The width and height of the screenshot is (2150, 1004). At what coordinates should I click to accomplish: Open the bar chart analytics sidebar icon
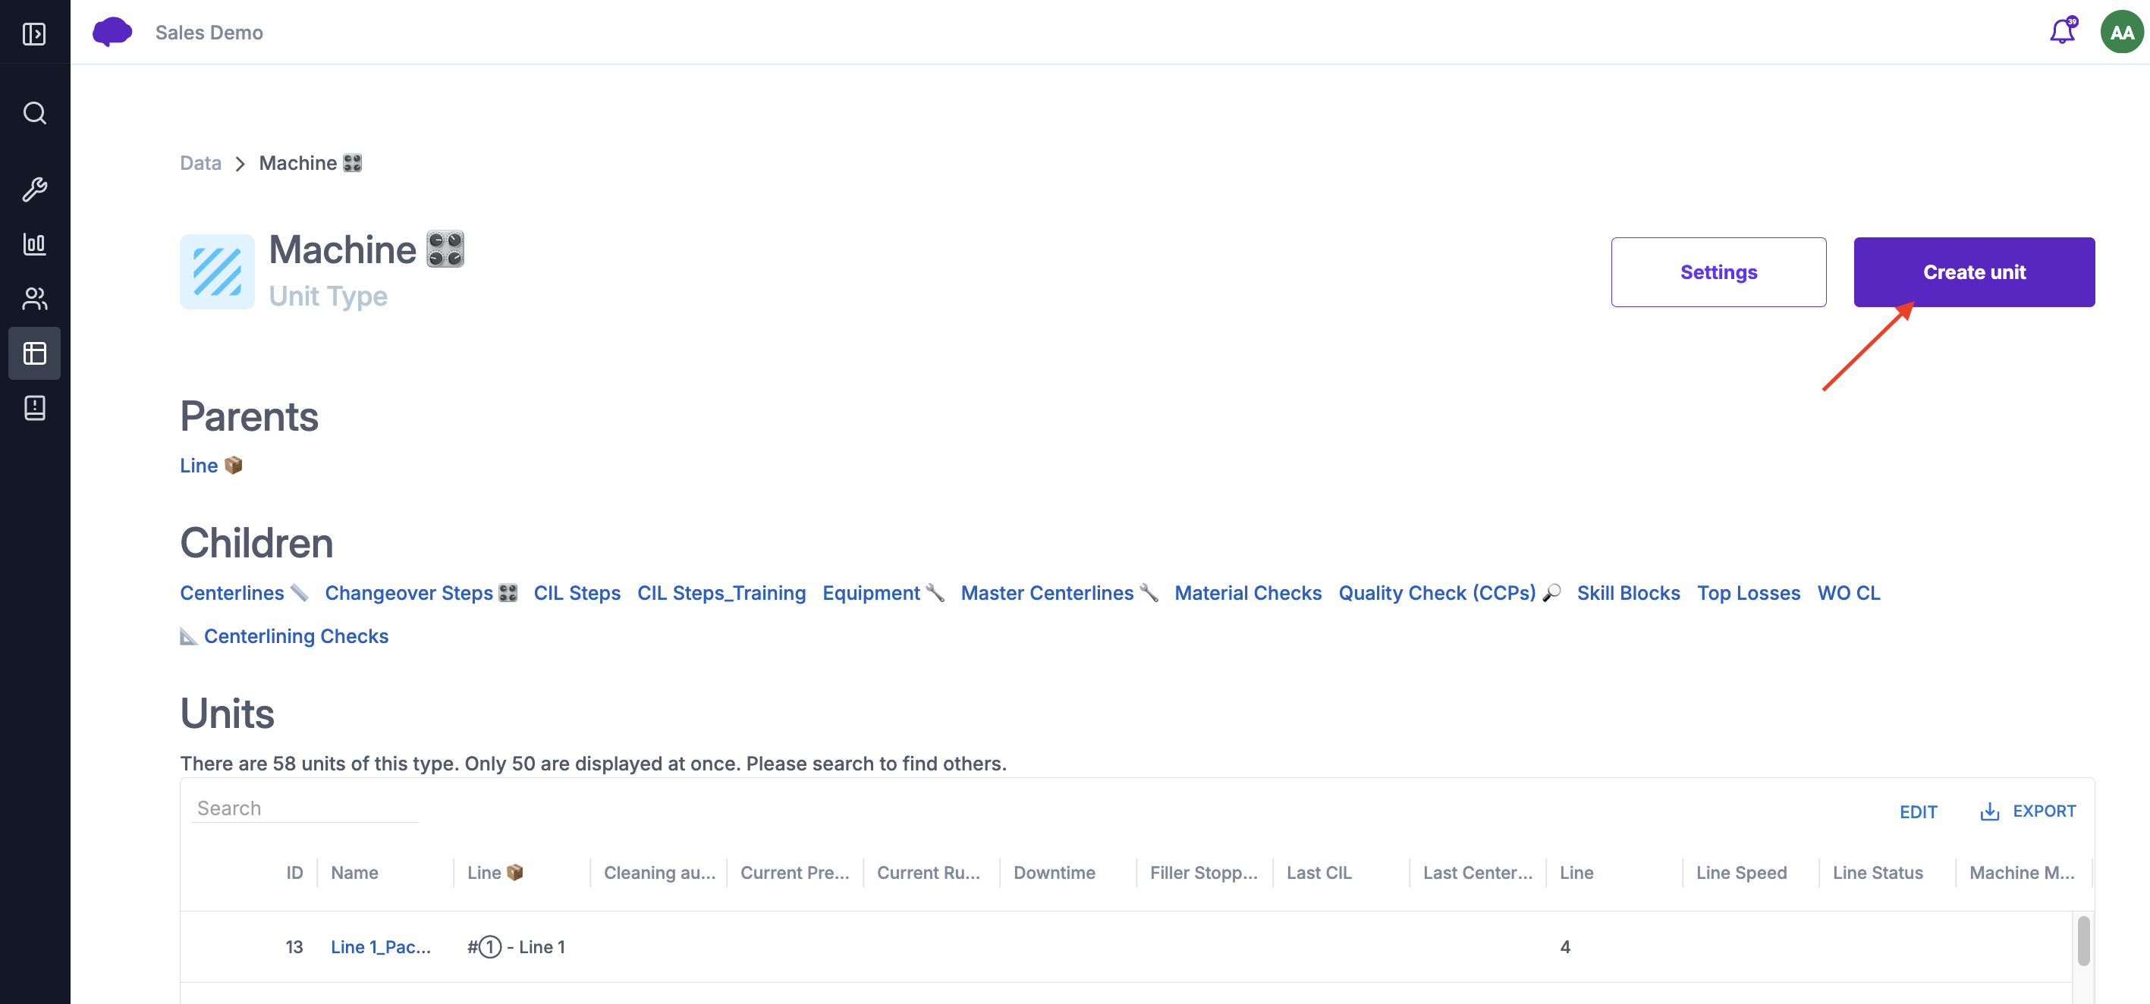click(x=34, y=243)
